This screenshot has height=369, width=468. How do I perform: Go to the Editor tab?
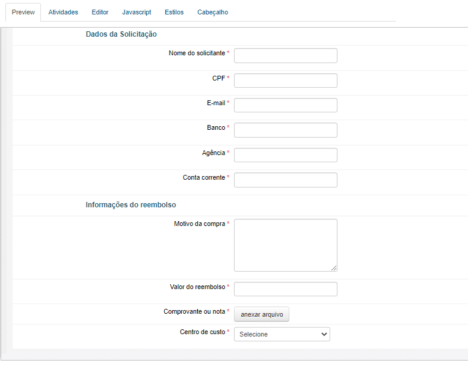click(100, 12)
